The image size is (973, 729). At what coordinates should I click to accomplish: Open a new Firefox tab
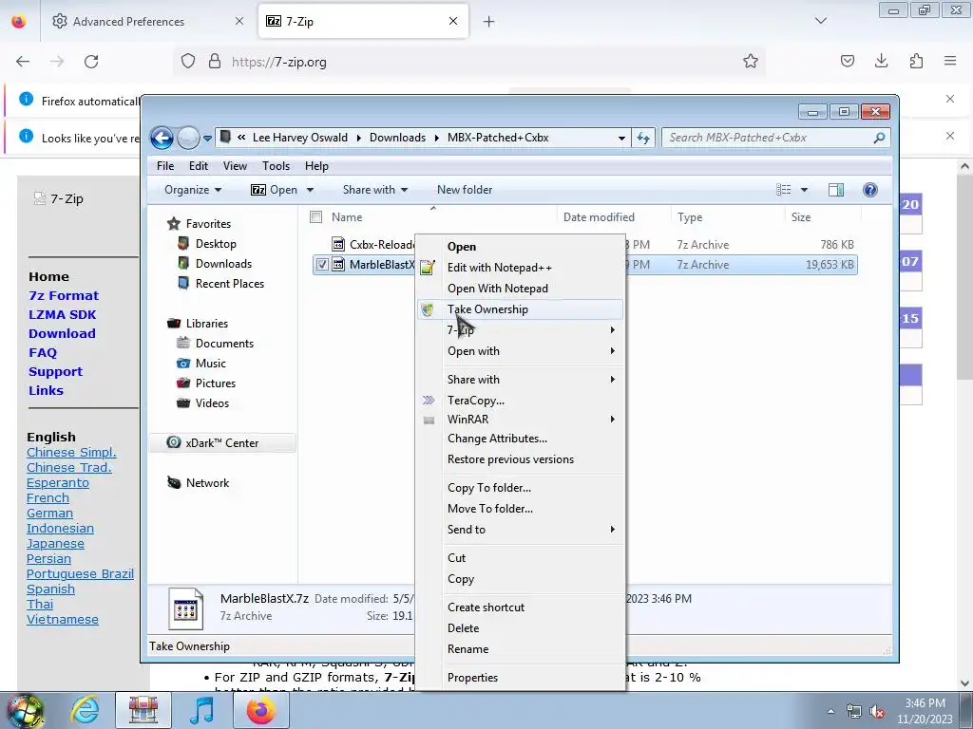489,22
